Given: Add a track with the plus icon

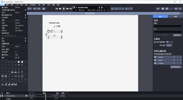Looking at the screenshot, I should coord(2,93).
